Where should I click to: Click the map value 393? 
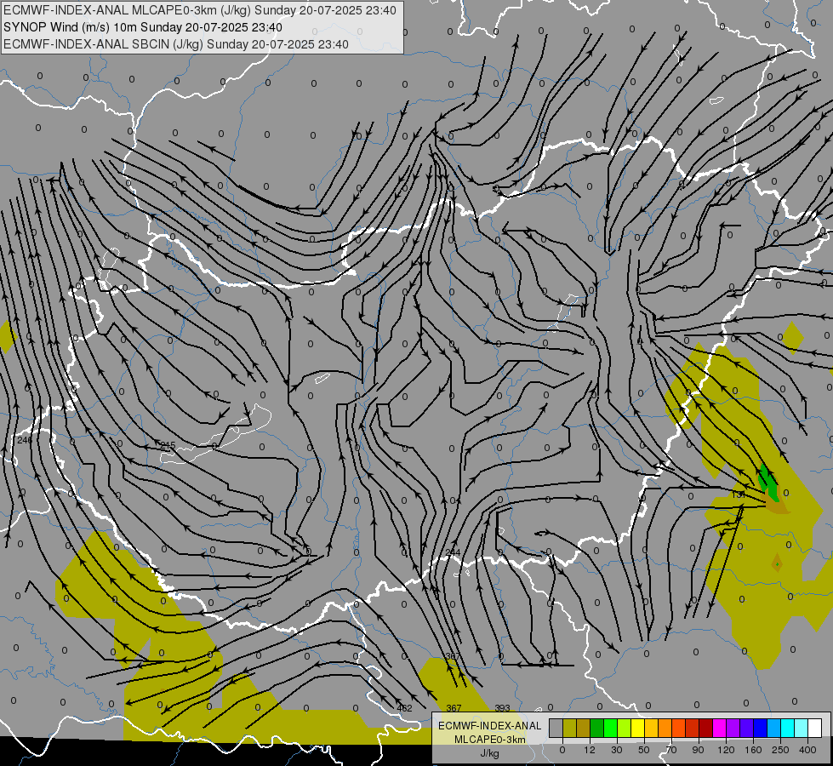pyautogui.click(x=503, y=708)
